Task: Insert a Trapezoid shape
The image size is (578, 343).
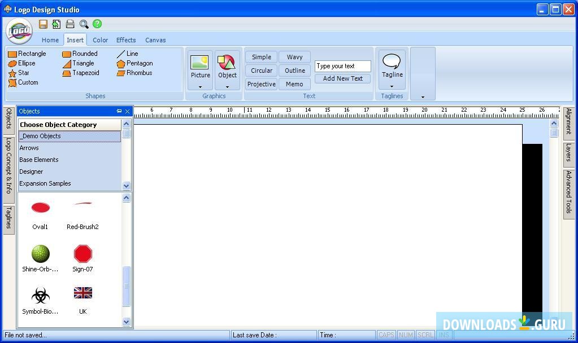Action: tap(81, 73)
